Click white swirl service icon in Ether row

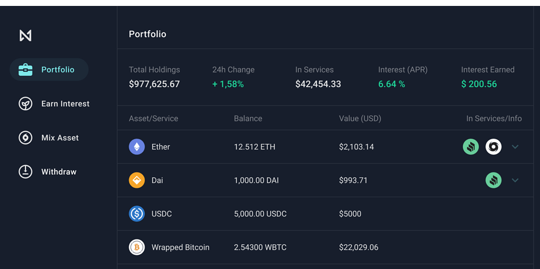[494, 147]
